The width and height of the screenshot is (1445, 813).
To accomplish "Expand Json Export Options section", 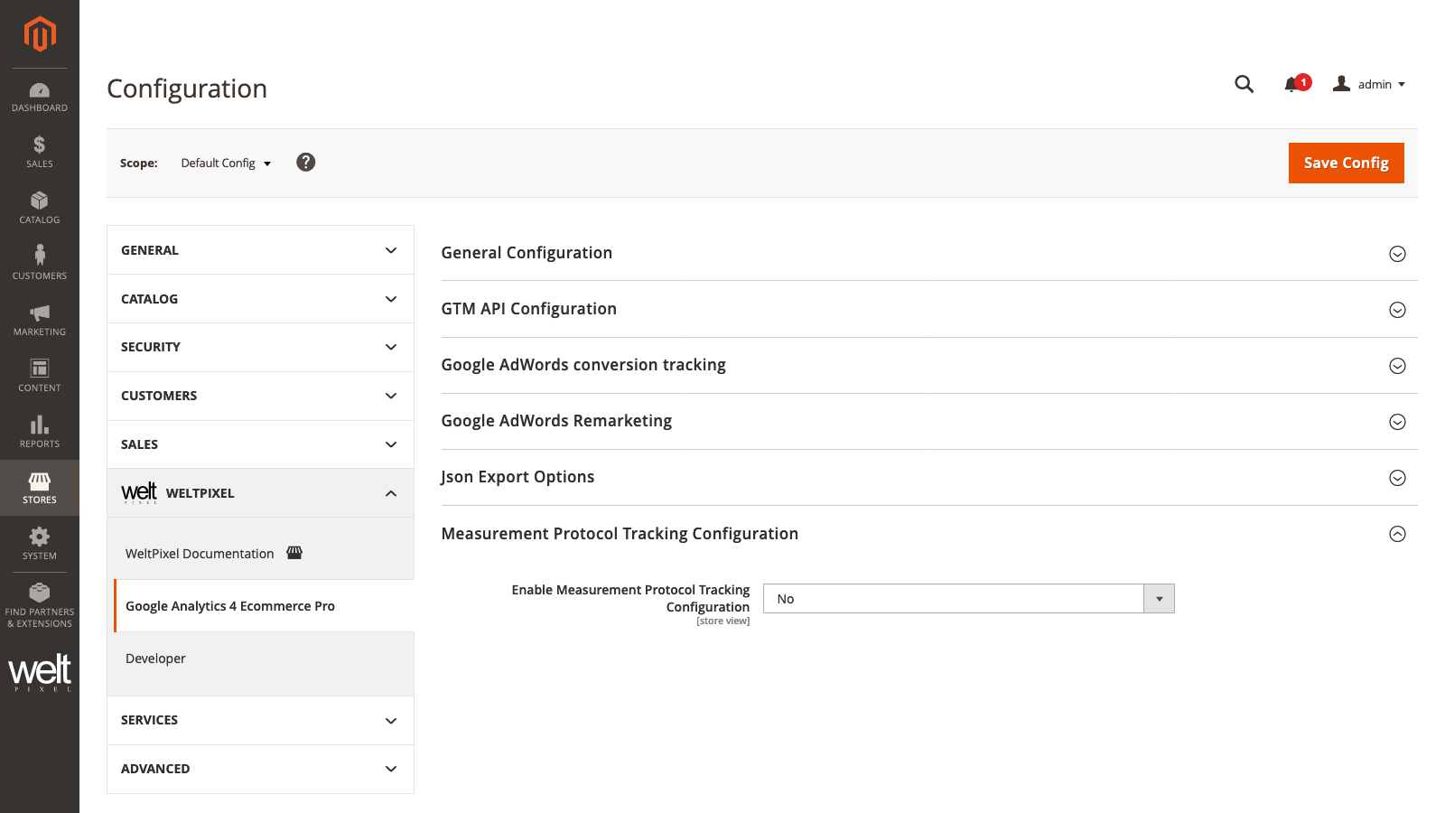I will pos(929,477).
